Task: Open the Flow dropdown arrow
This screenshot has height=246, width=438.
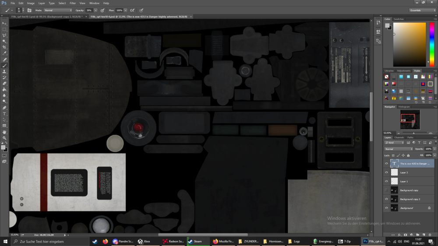Action: (125, 11)
